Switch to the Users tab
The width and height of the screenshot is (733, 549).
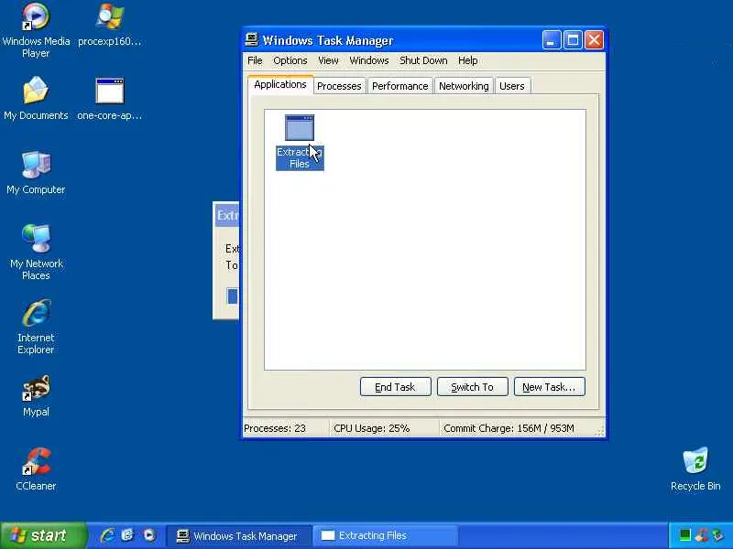click(512, 86)
